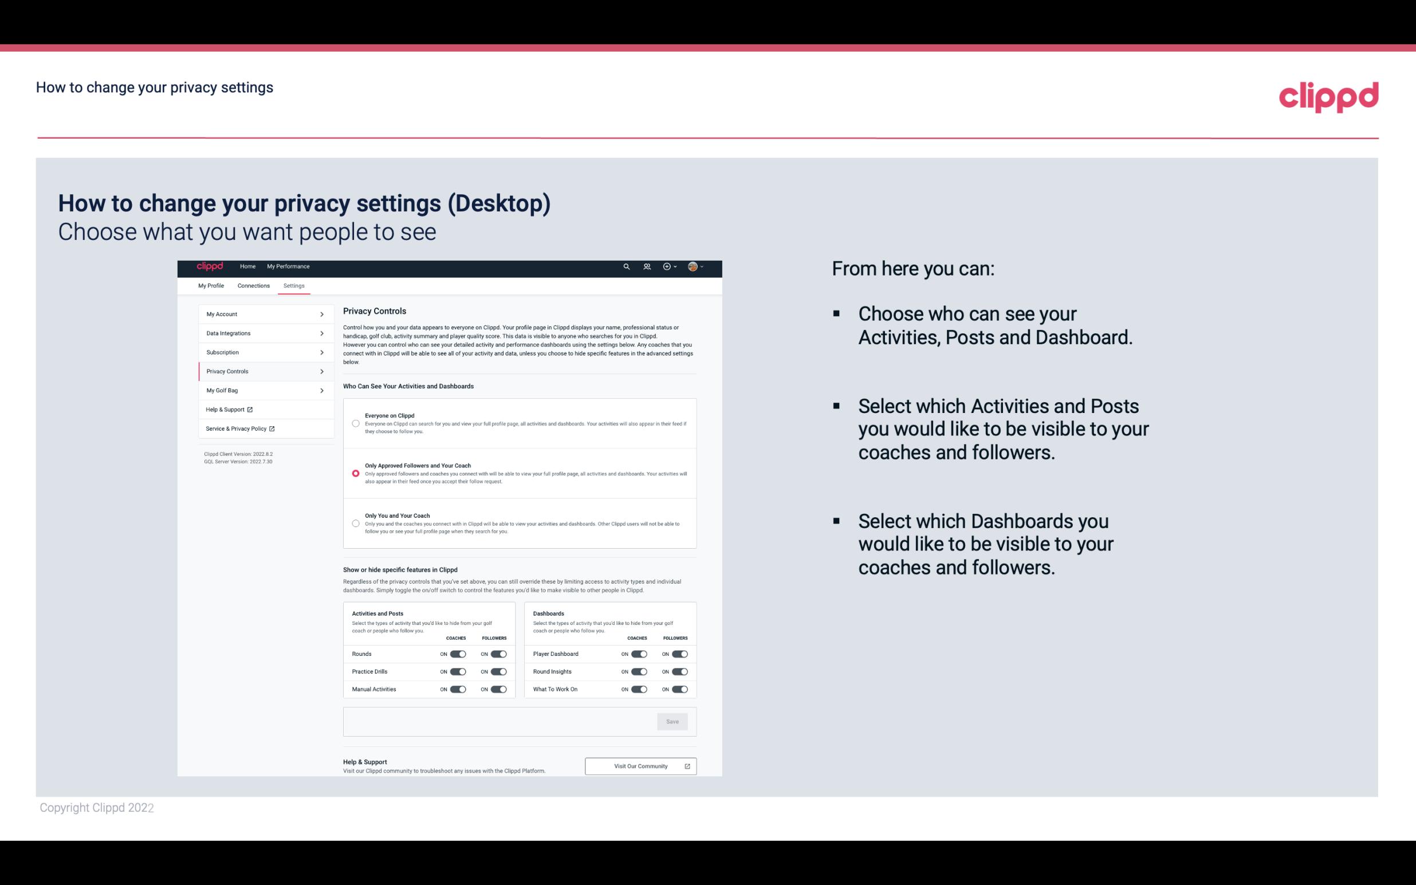Click the My Profile tab
This screenshot has height=885, width=1416.
coord(212,285)
